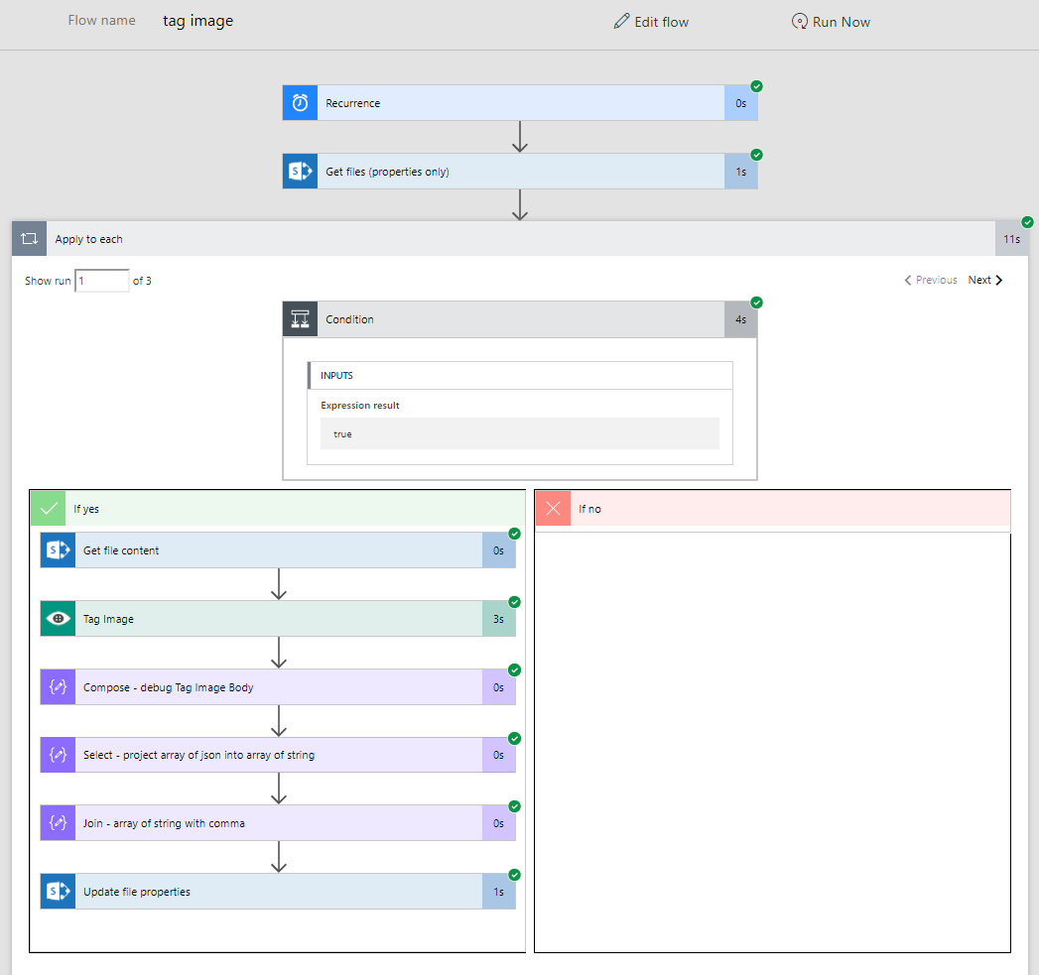The width and height of the screenshot is (1039, 975).
Task: Click the If no red X icon
Action: pos(553,509)
